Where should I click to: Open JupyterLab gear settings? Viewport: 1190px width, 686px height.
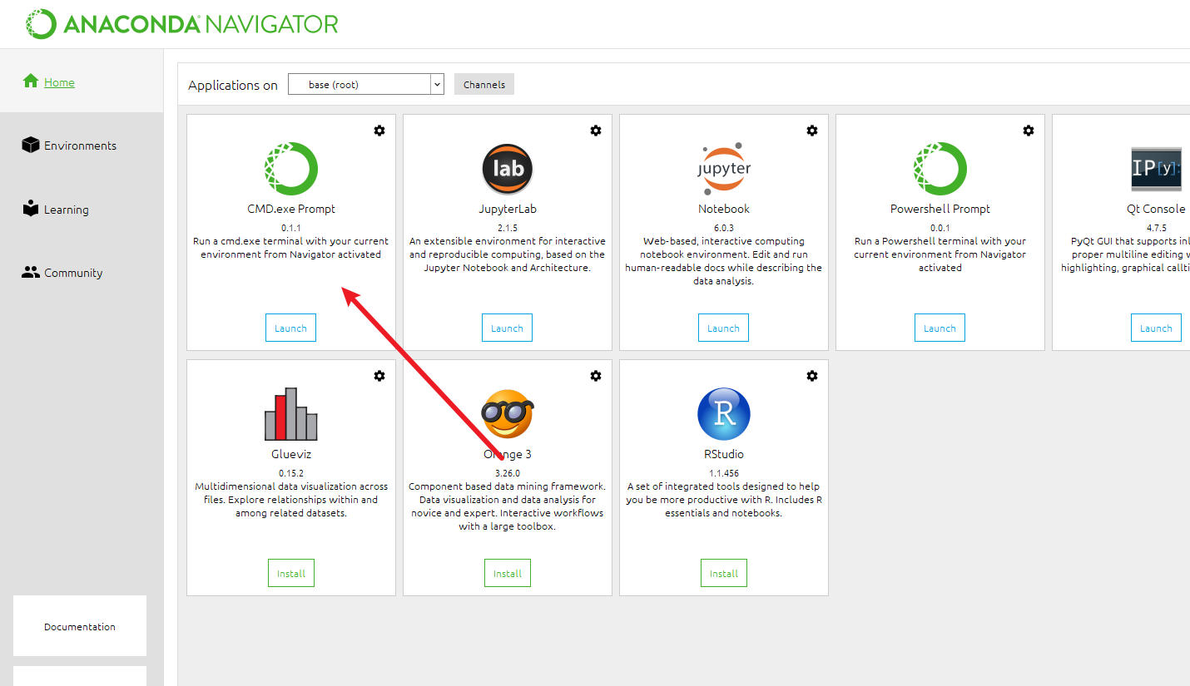596,131
